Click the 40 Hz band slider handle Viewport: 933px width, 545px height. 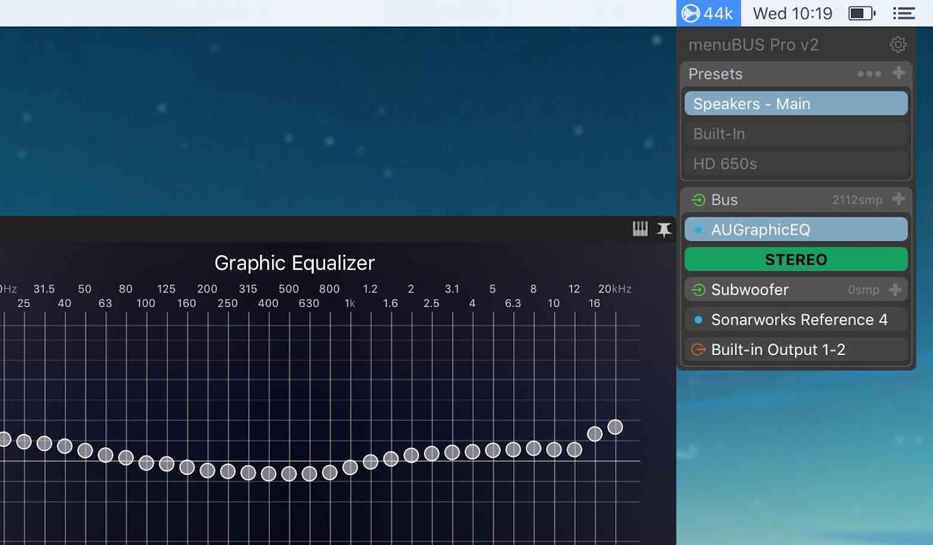click(65, 446)
